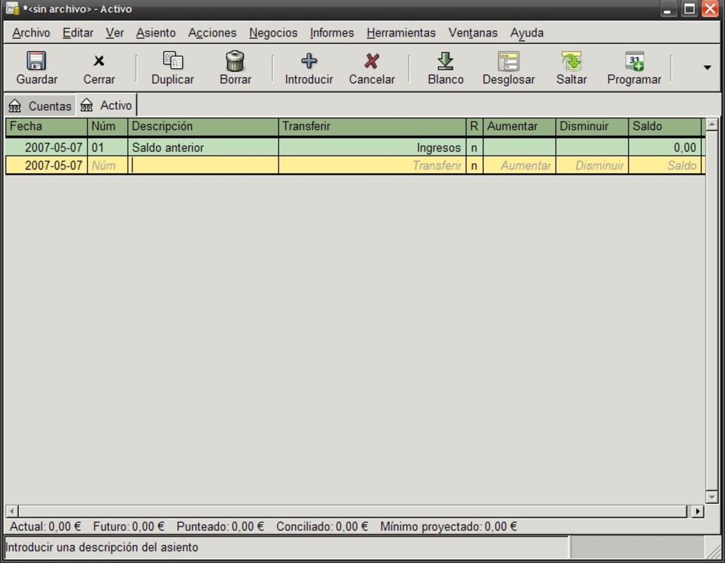The height and width of the screenshot is (563, 725).
Task: Click the vertical scrollbar down arrow
Action: pyautogui.click(x=712, y=498)
